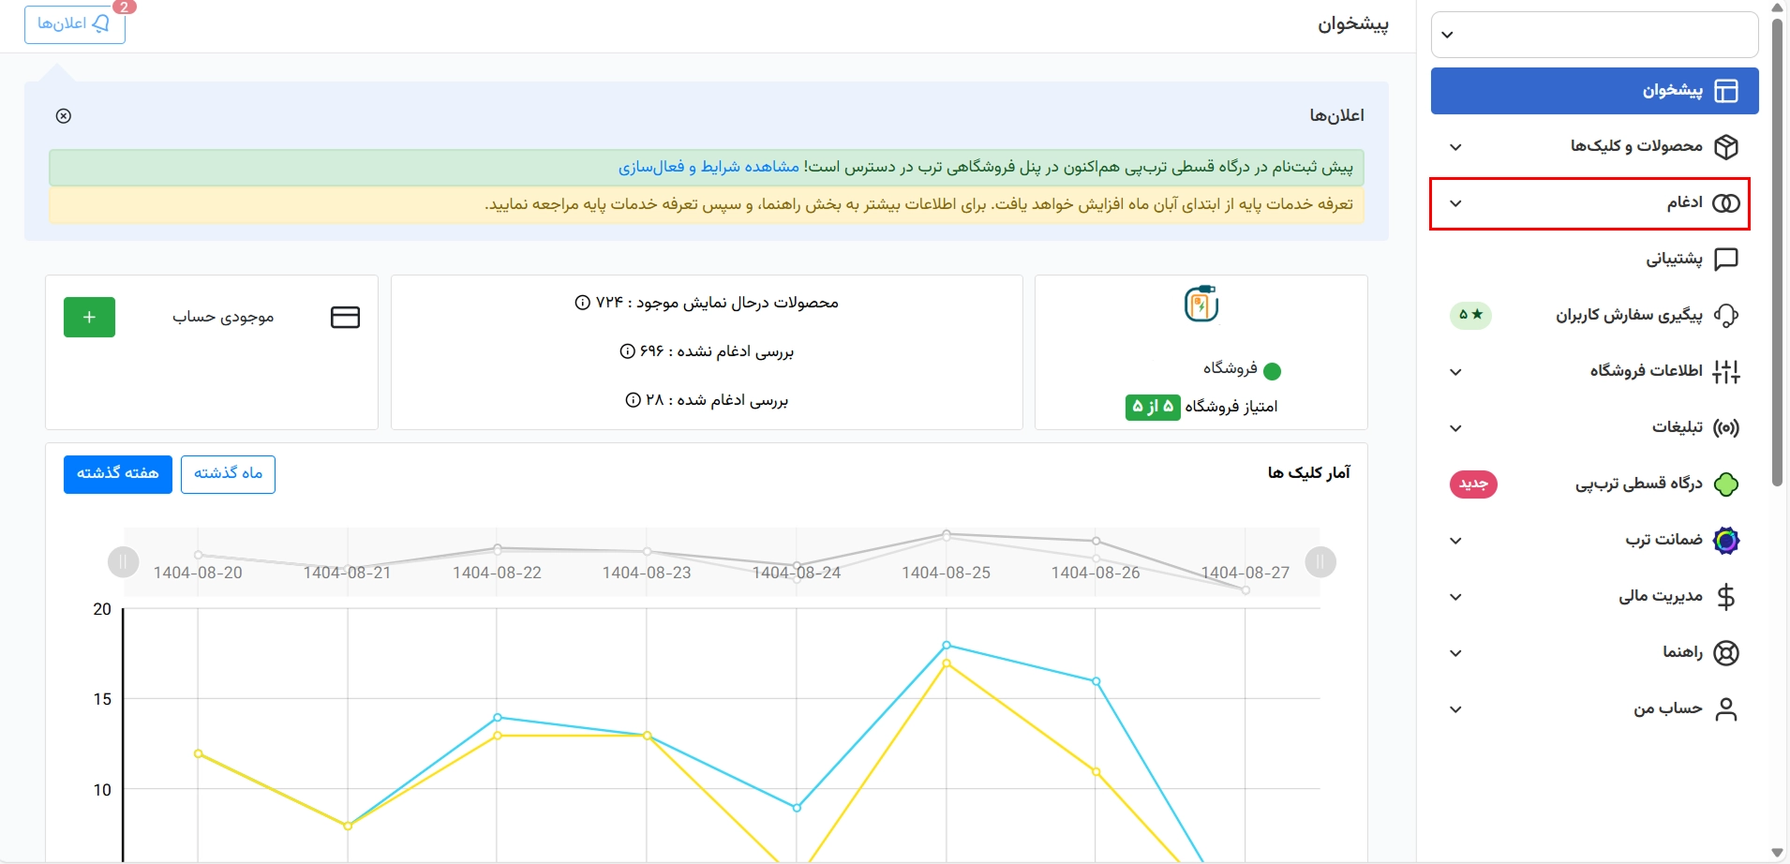Viewport: 1790px width, 864px height.
Task: Open the اطلاعات فروشگاه store info icon
Action: click(1728, 372)
